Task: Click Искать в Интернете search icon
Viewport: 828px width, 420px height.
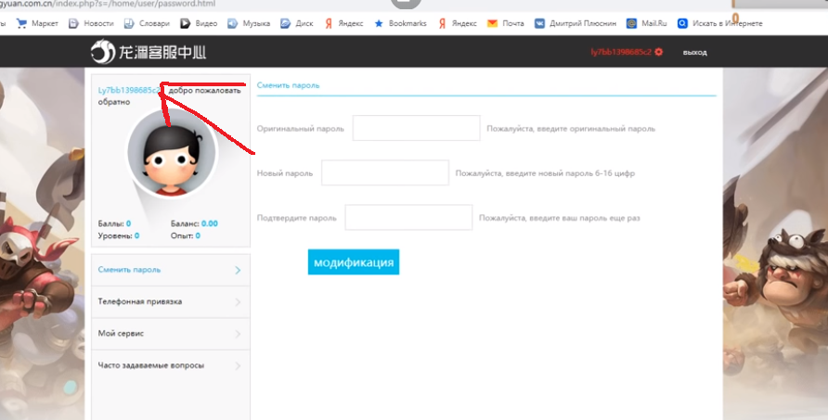Action: point(683,23)
